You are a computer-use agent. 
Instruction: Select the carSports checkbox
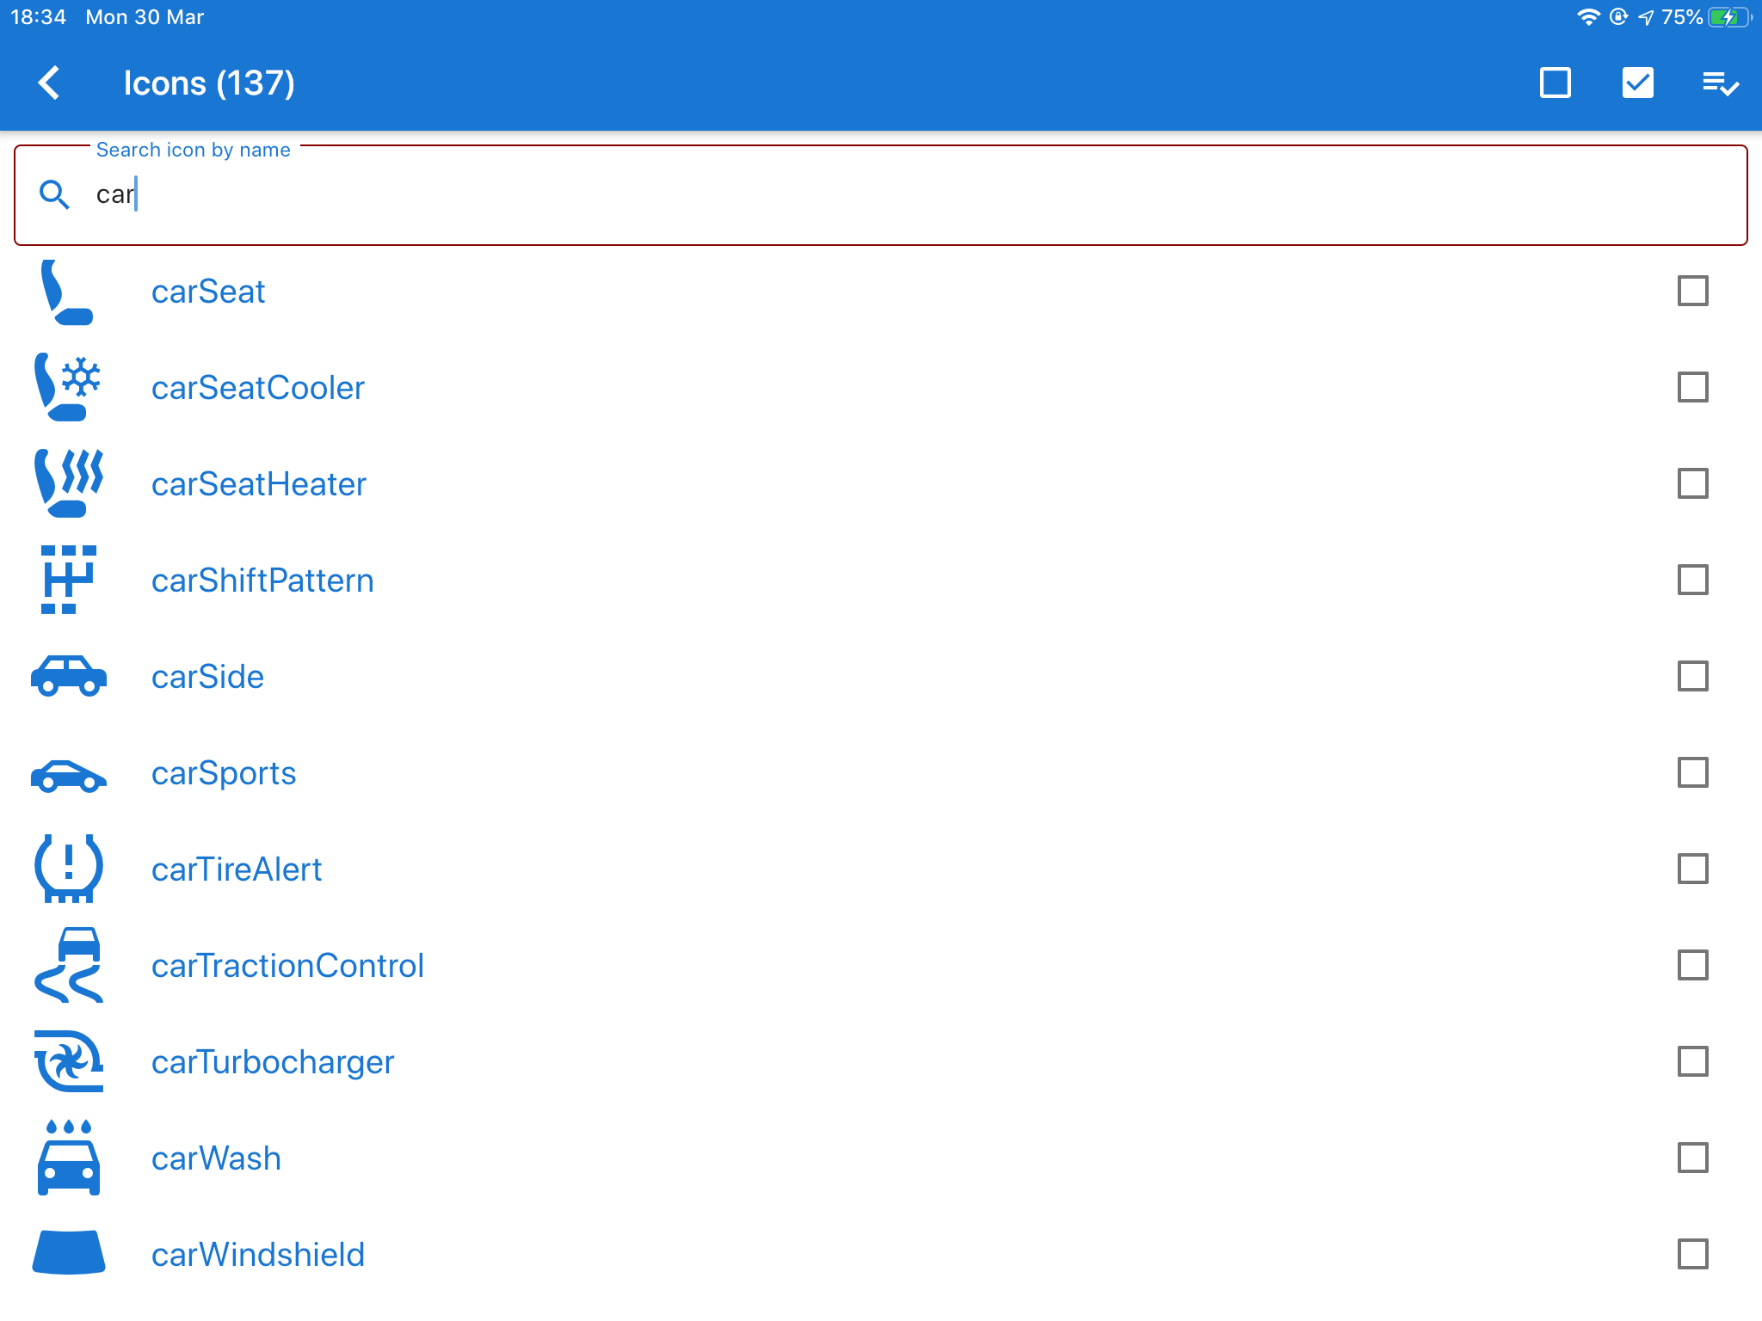coord(1692,772)
